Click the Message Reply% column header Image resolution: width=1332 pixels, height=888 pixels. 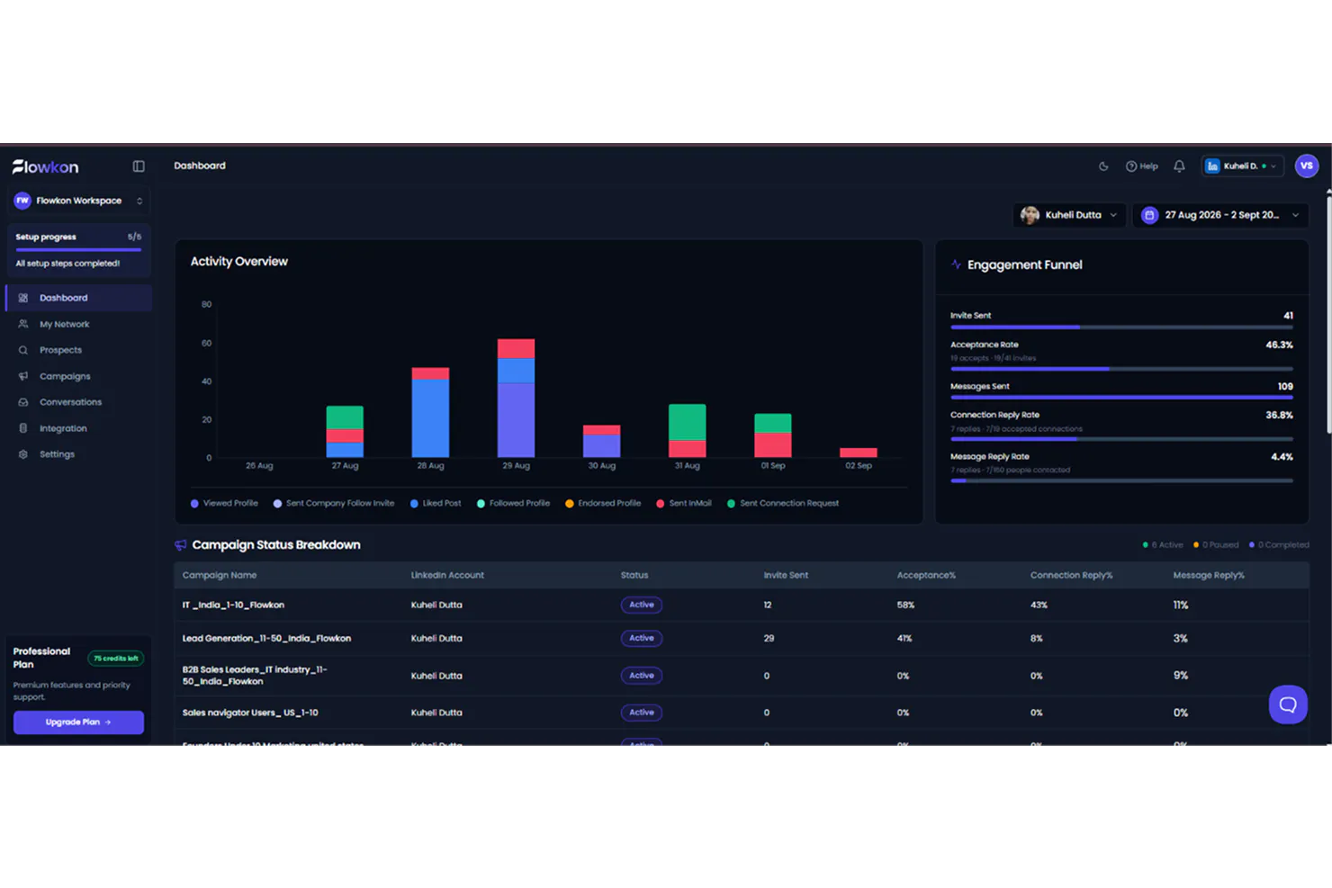tap(1209, 576)
